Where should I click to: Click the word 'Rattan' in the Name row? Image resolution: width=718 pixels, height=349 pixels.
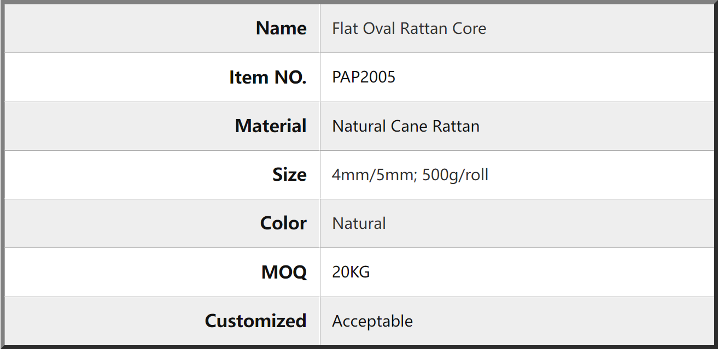(424, 28)
